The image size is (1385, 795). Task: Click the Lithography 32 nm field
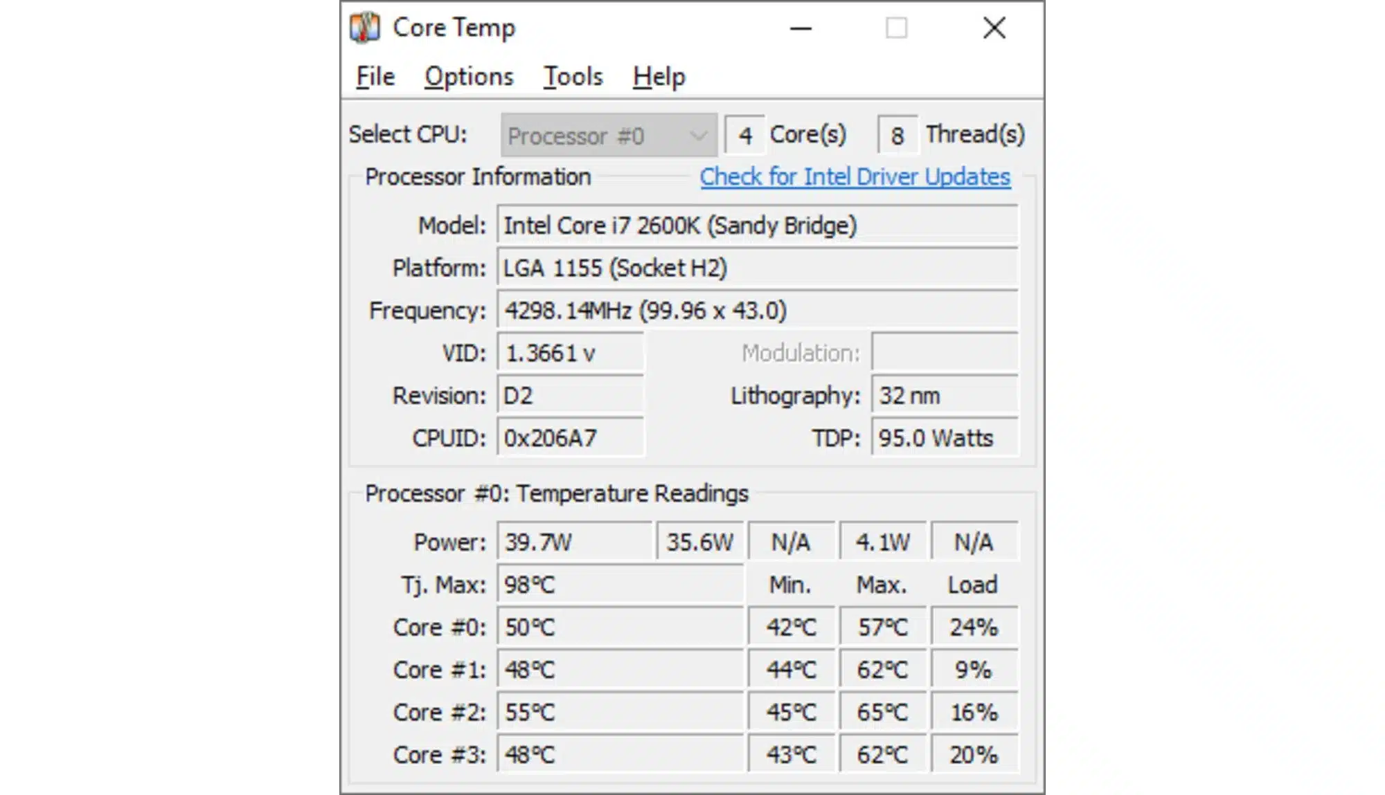coord(945,396)
